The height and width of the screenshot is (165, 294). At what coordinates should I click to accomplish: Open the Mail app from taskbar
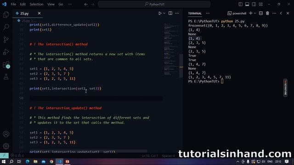click(x=44, y=161)
